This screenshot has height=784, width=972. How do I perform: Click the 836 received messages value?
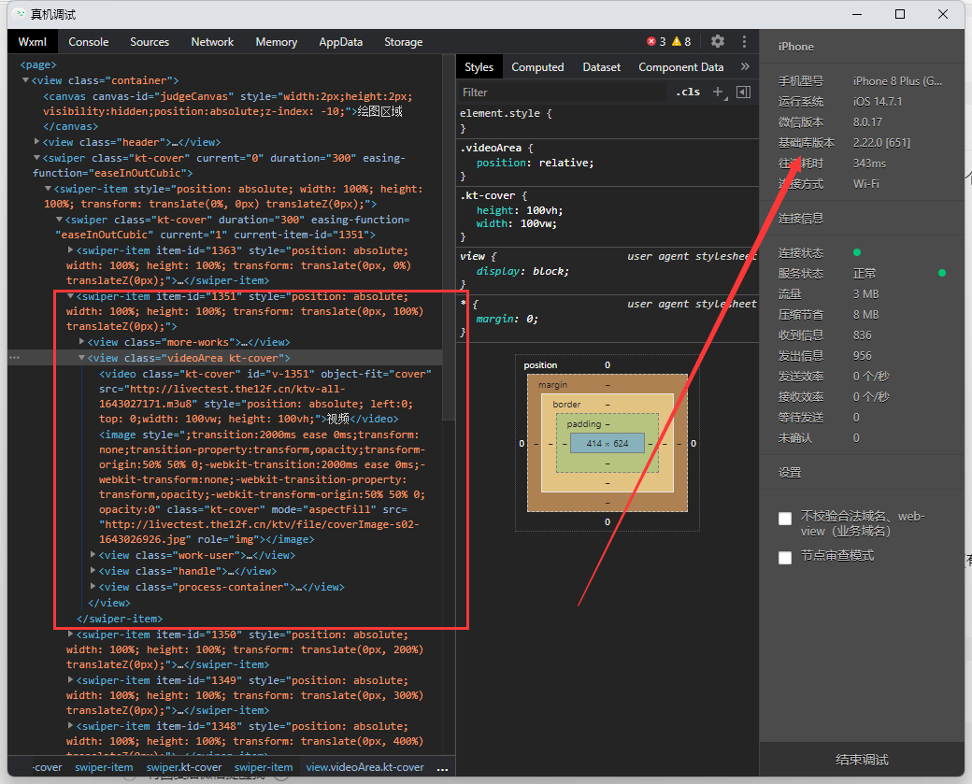click(863, 335)
